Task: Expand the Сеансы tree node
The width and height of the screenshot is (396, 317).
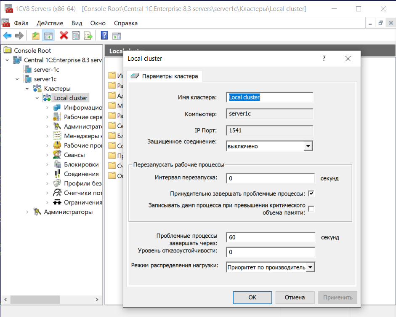Action: click(47, 155)
